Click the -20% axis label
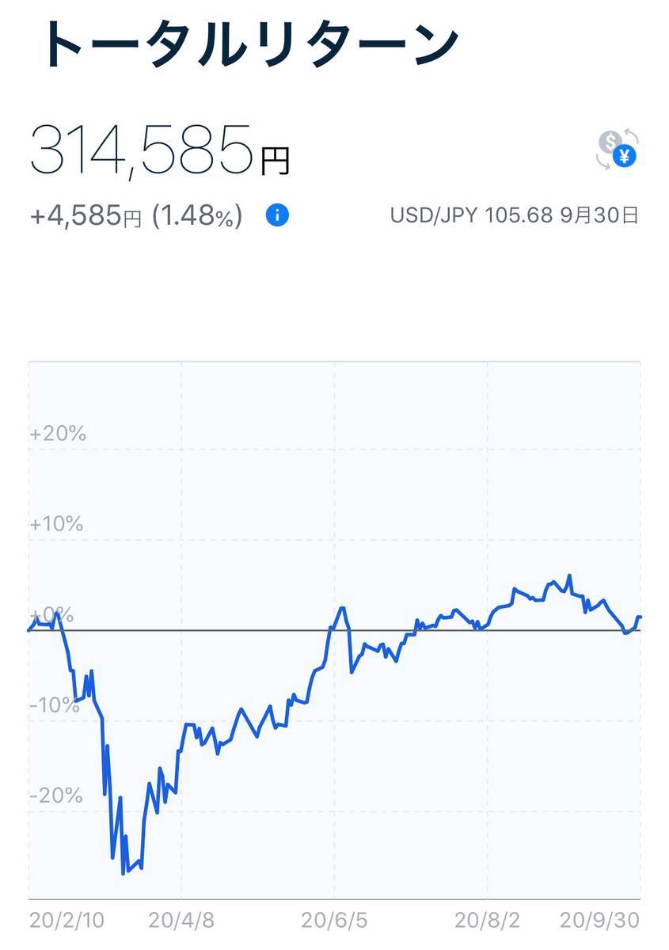 point(56,796)
